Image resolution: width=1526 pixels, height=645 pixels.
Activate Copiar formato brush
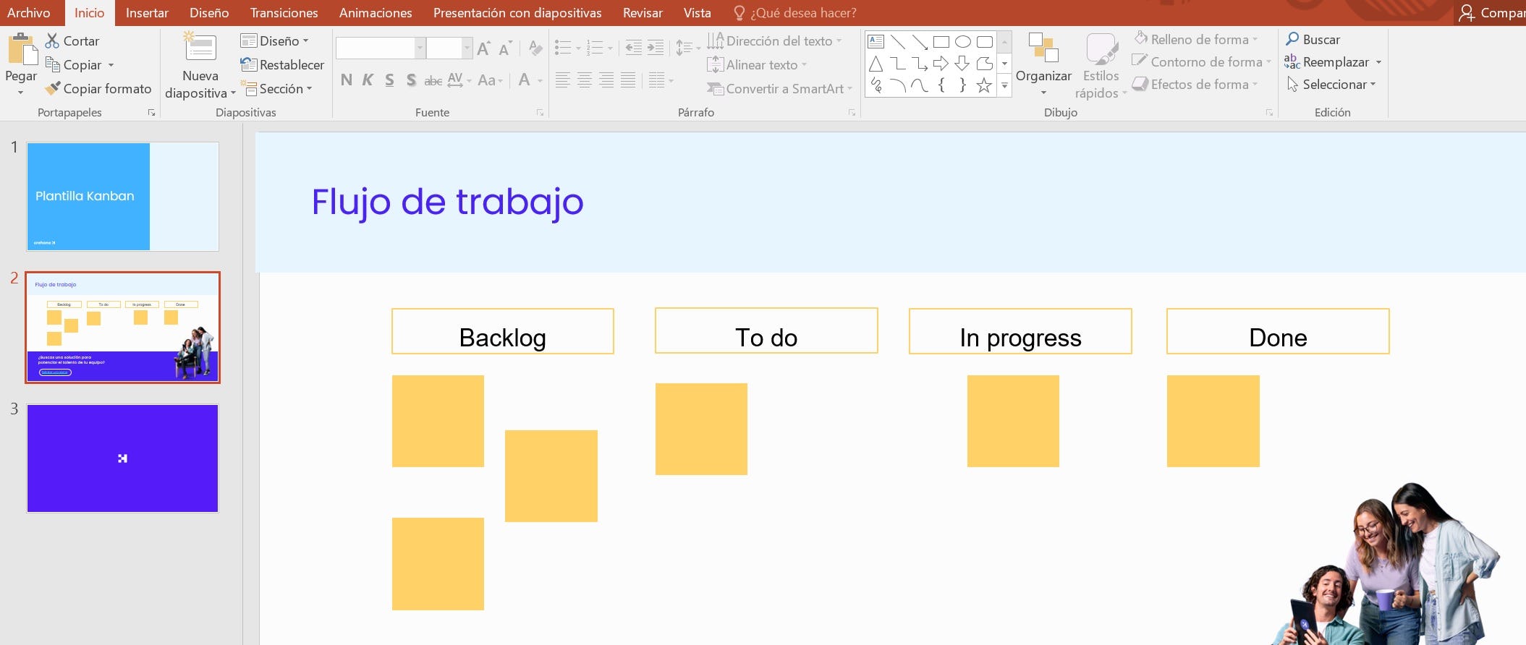point(52,88)
